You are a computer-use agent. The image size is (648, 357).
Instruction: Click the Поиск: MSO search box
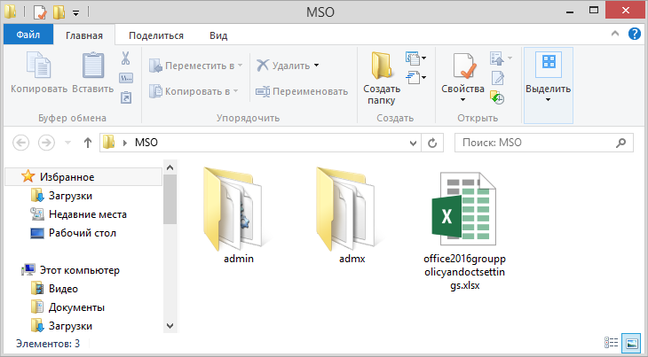[x=544, y=143]
